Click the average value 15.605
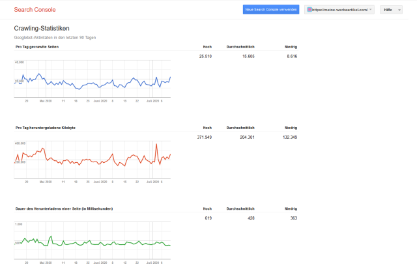 (248, 57)
